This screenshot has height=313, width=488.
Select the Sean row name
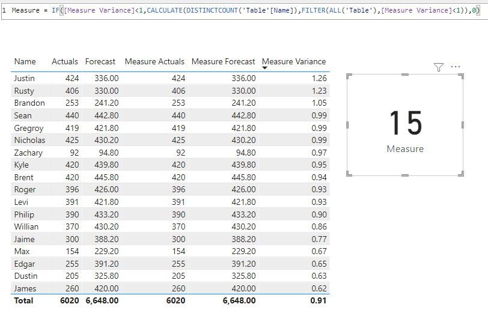pyautogui.click(x=23, y=116)
